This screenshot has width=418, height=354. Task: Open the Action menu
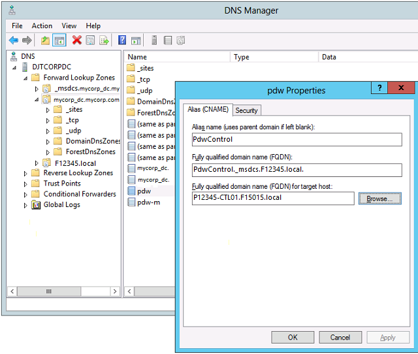tap(42, 26)
